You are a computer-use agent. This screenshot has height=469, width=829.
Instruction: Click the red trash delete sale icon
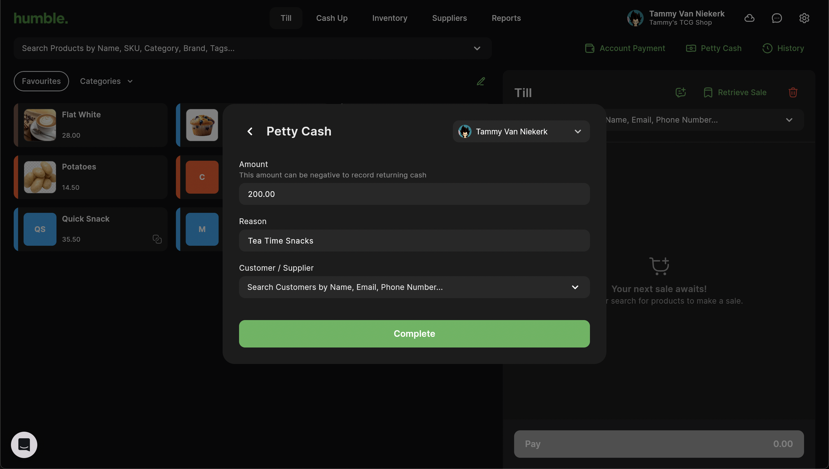[793, 93]
